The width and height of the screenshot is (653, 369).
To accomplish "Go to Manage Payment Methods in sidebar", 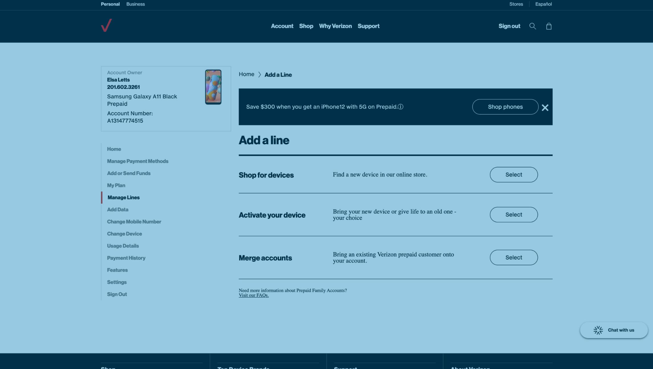I will [x=137, y=161].
